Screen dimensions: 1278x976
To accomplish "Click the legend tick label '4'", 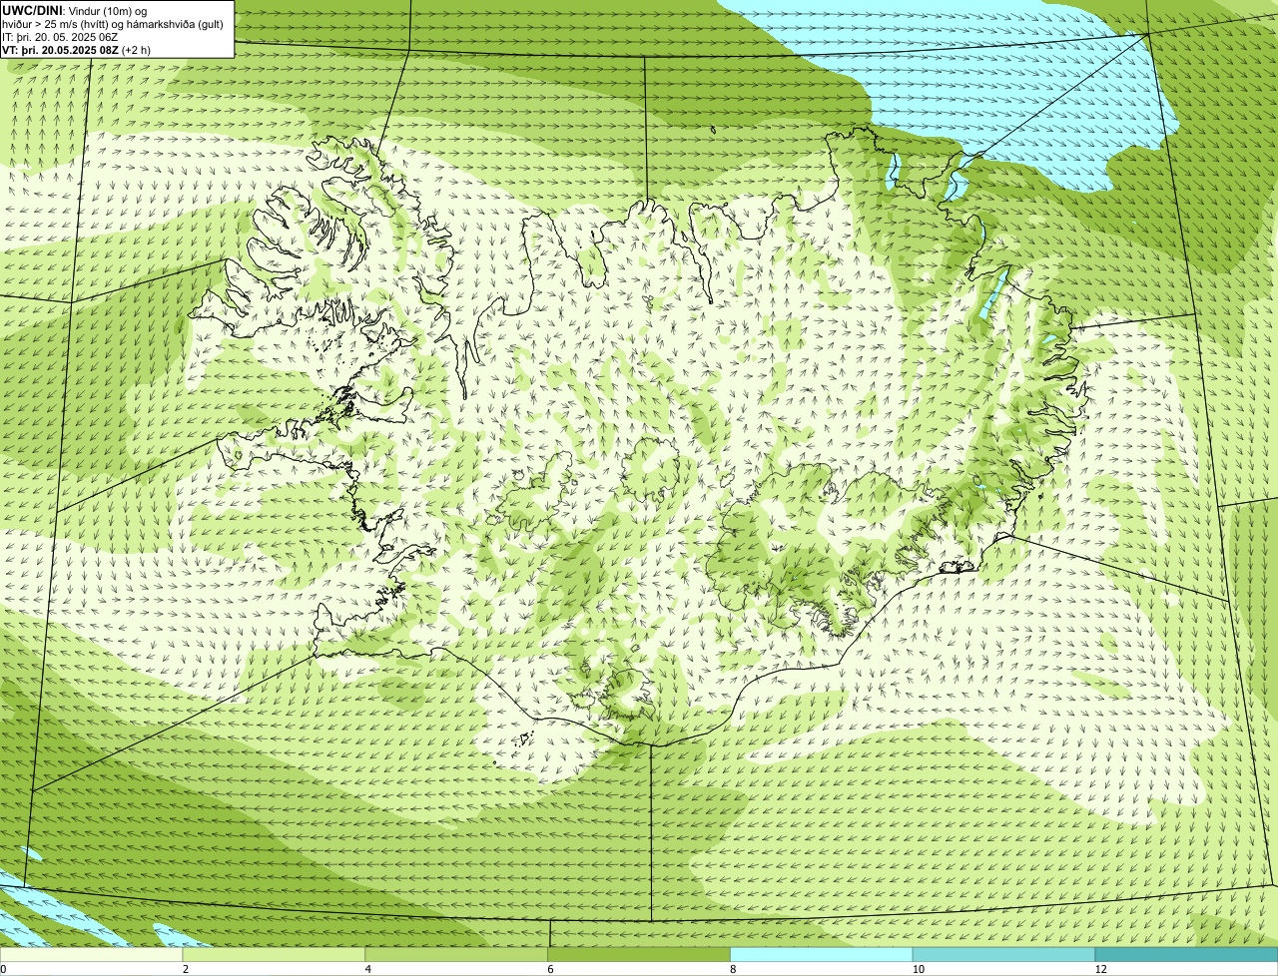I will 368,969.
